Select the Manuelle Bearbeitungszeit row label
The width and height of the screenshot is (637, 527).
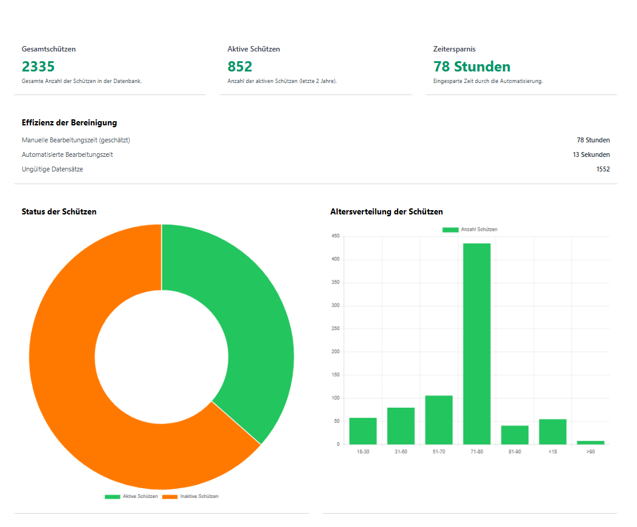pyautogui.click(x=76, y=140)
